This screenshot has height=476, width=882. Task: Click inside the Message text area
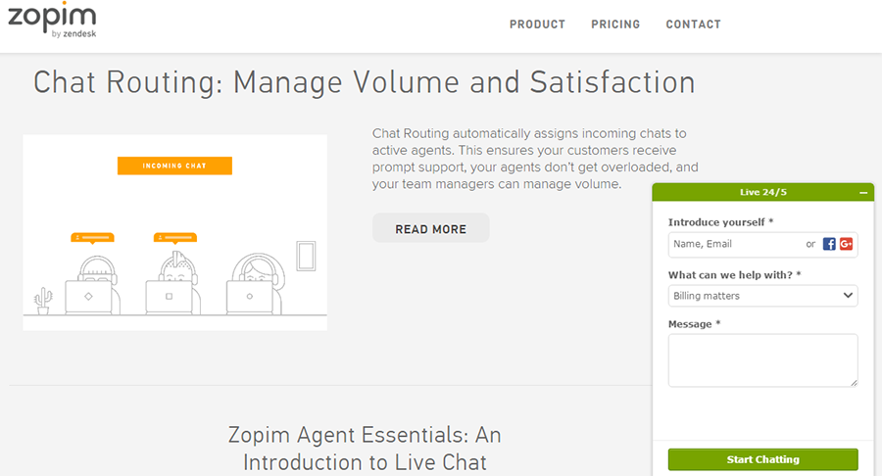(x=762, y=360)
